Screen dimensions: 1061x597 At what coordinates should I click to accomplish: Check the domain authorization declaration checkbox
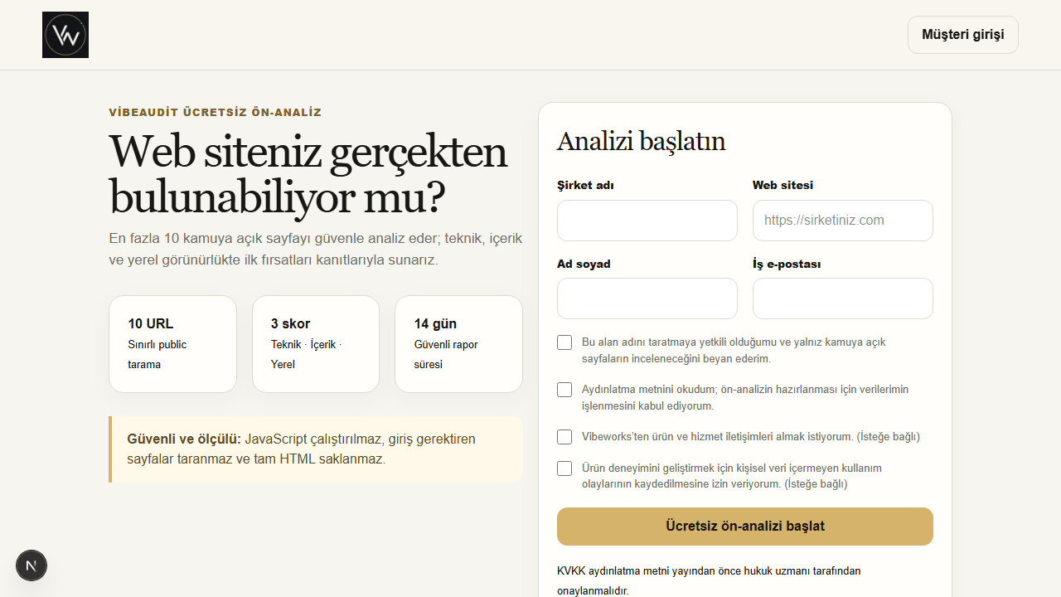pos(564,342)
